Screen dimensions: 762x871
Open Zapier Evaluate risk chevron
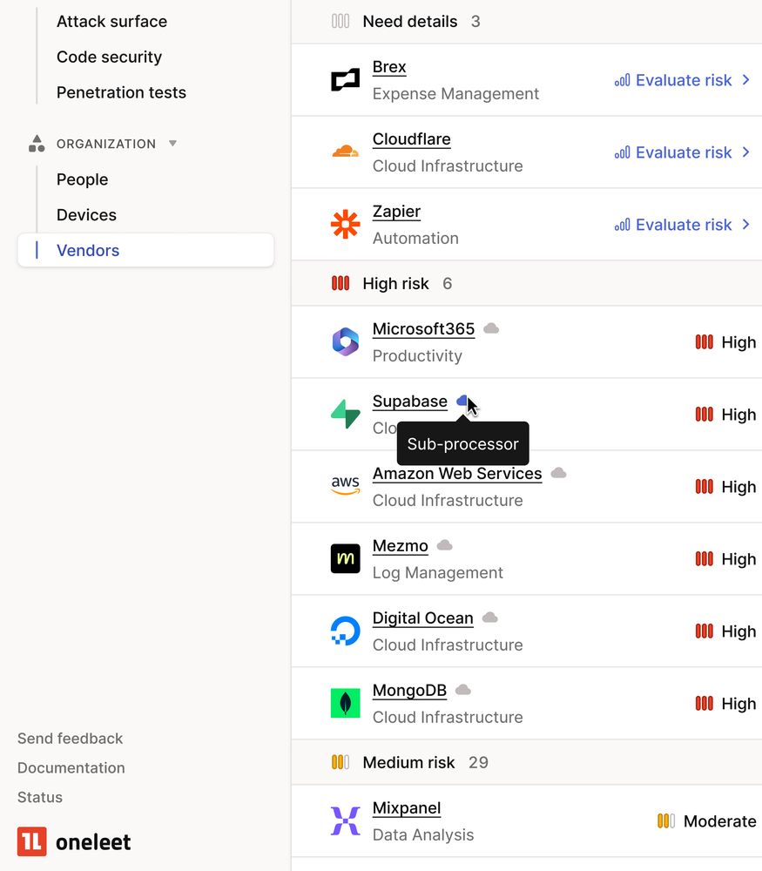click(x=746, y=225)
